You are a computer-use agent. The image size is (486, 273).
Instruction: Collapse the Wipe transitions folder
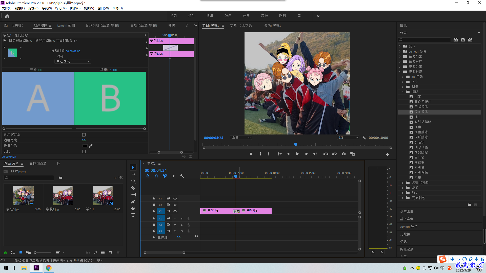pyautogui.click(x=403, y=92)
